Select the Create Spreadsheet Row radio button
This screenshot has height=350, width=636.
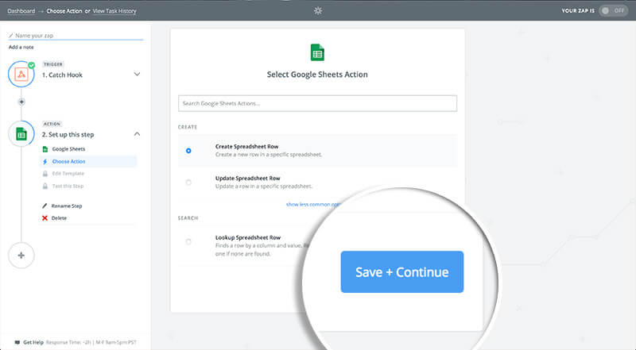[x=188, y=151]
